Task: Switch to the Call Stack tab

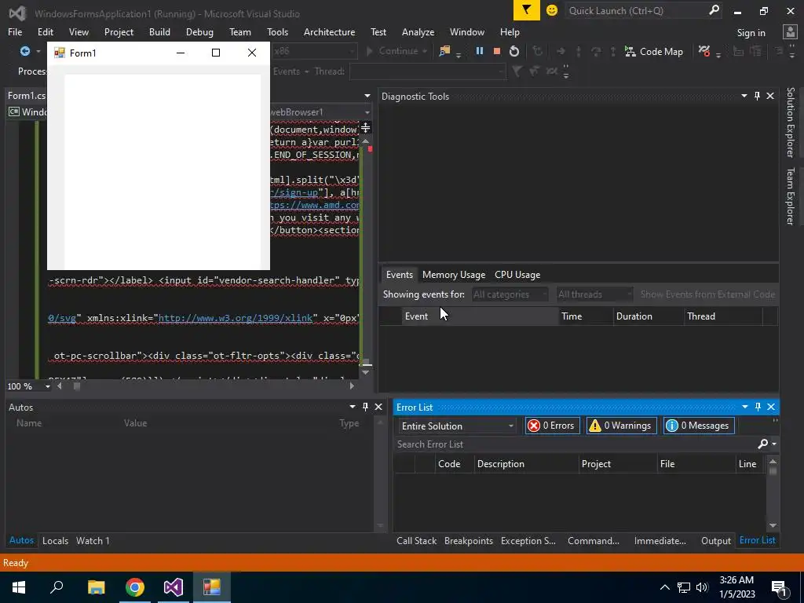Action: 416,540
